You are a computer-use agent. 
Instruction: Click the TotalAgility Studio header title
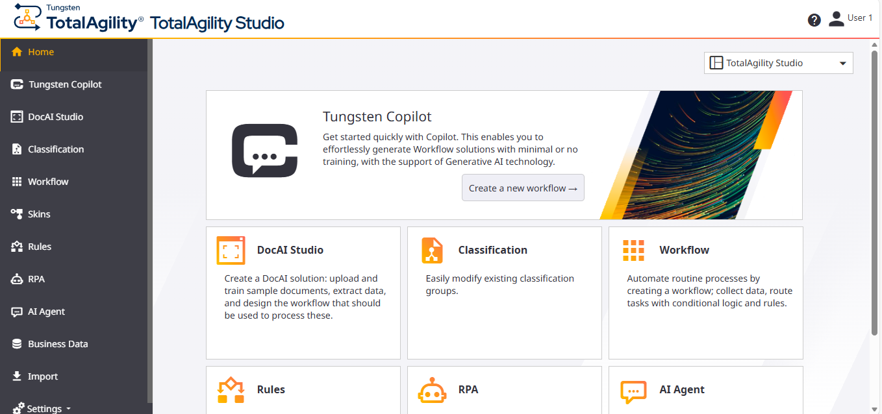point(217,23)
